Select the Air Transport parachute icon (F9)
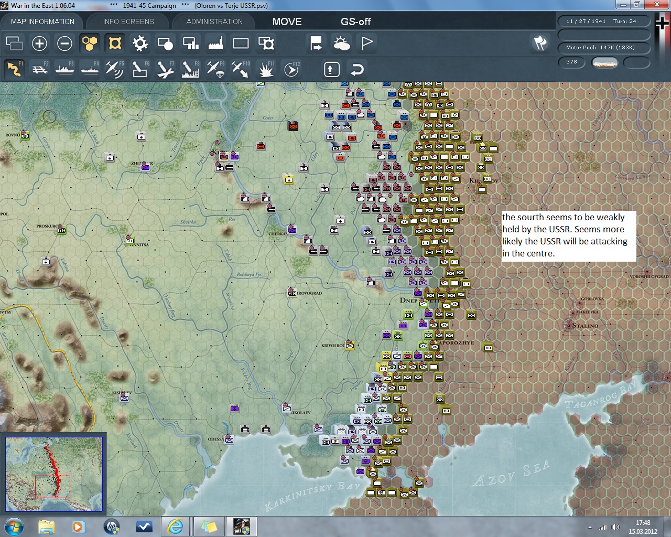 pos(215,69)
